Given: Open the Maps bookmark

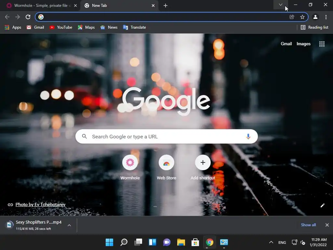Looking at the screenshot, I should [86, 27].
